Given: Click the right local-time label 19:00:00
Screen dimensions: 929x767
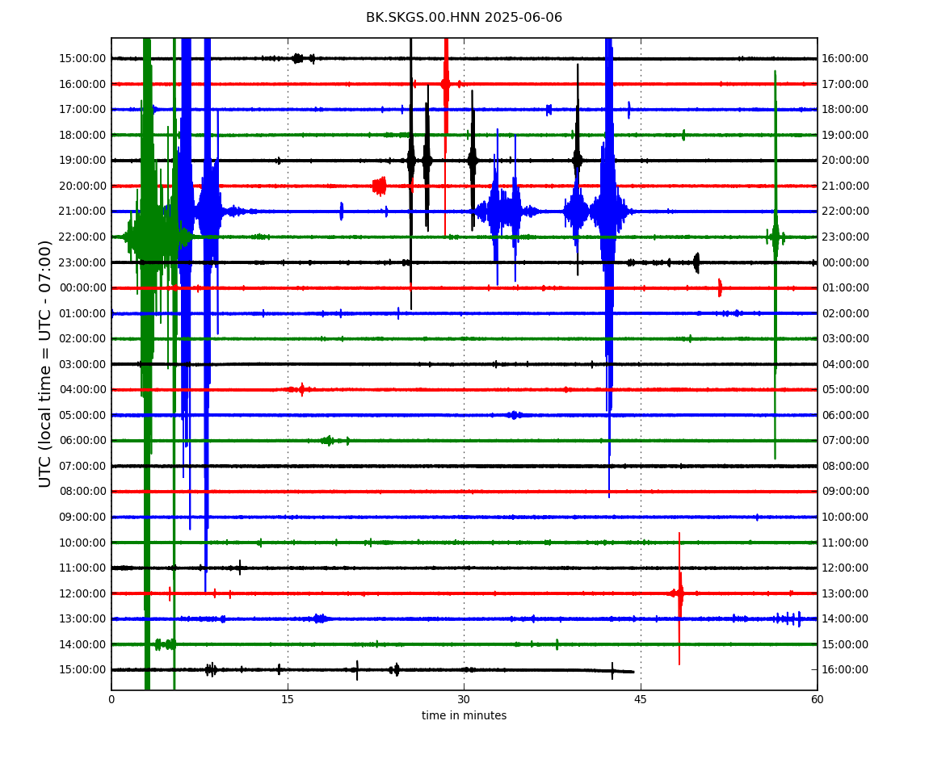Looking at the screenshot, I should pyautogui.click(x=845, y=135).
